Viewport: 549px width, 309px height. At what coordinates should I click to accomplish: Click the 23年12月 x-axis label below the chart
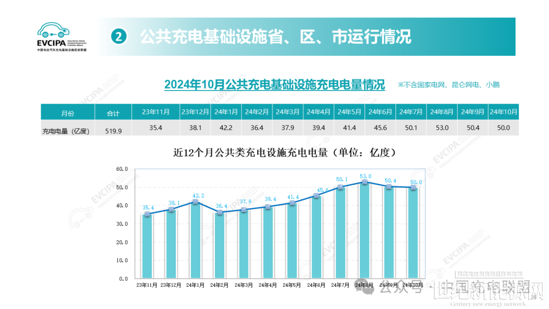(171, 285)
